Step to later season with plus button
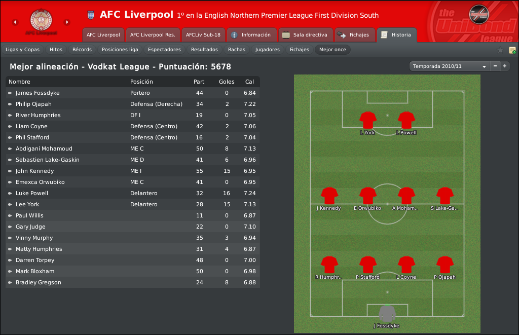519x335 pixels. tap(505, 66)
